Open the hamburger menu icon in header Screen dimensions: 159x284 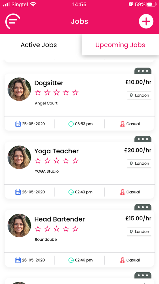(x=13, y=21)
